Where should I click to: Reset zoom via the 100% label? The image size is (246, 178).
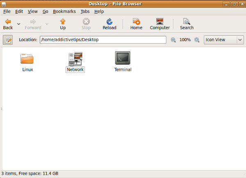pyautogui.click(x=185, y=39)
